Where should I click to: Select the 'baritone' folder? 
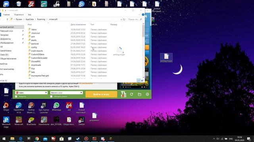click(x=35, y=44)
